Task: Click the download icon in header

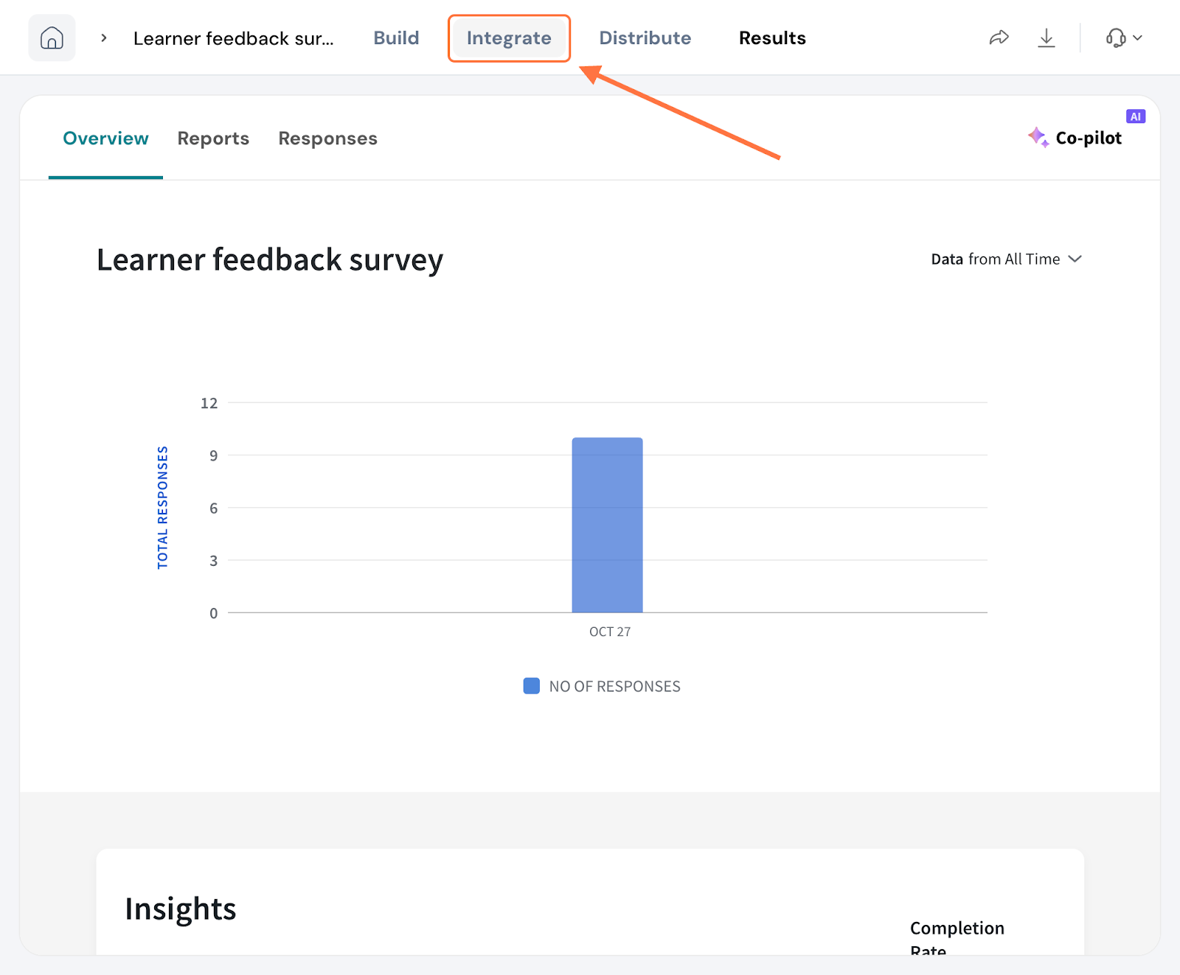Action: (x=1046, y=38)
